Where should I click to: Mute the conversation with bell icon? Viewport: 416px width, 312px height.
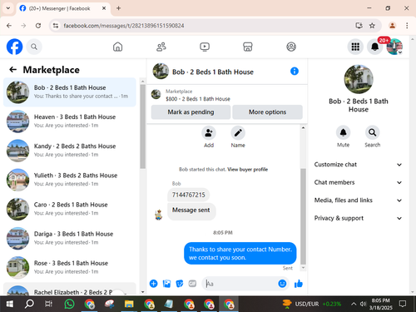click(x=343, y=132)
